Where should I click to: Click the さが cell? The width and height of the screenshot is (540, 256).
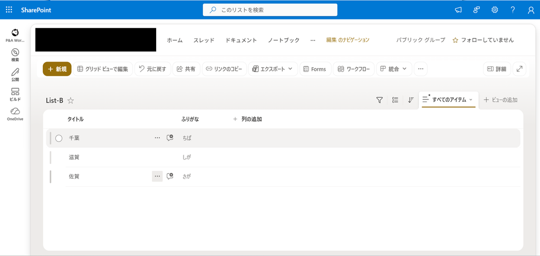187,177
